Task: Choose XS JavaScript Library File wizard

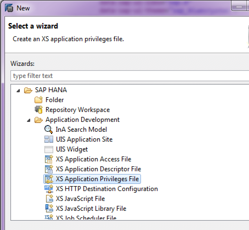Action: (x=91, y=209)
